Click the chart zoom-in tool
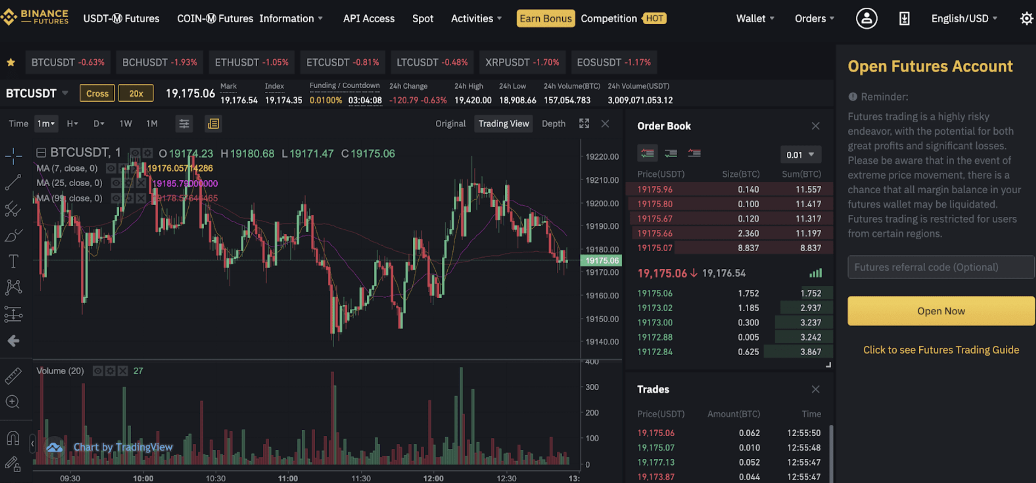This screenshot has height=483, width=1036. tap(13, 402)
